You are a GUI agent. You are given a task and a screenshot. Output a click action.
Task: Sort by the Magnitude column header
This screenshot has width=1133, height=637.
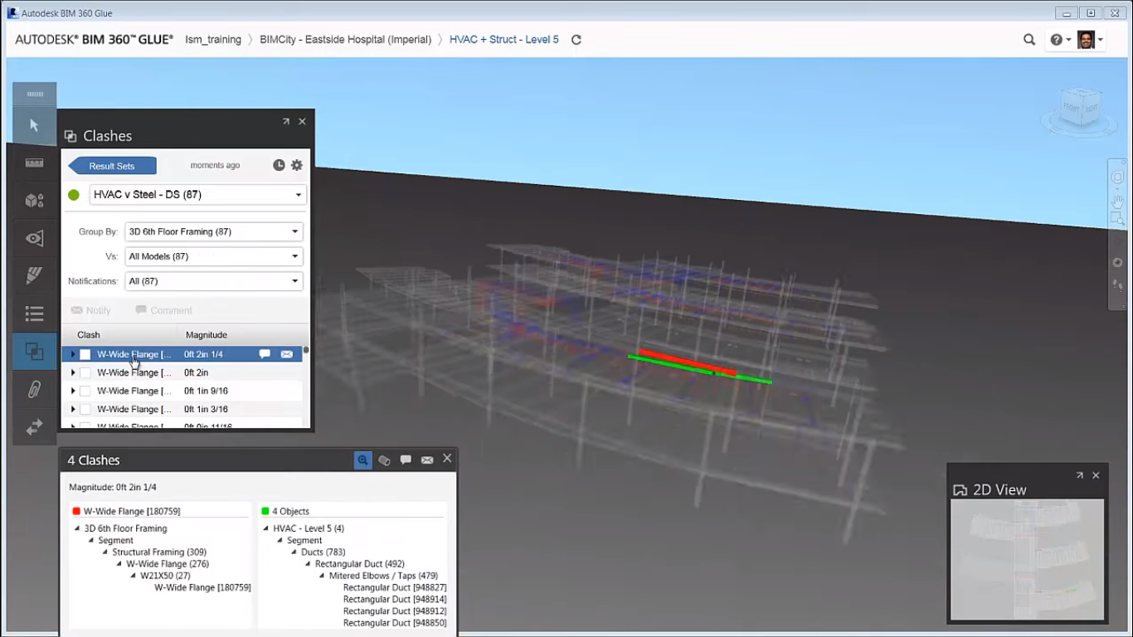coord(207,335)
